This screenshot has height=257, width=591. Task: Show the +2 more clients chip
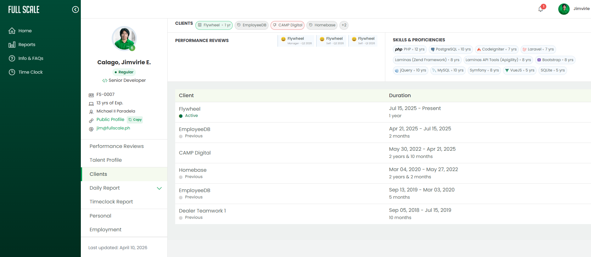344,25
